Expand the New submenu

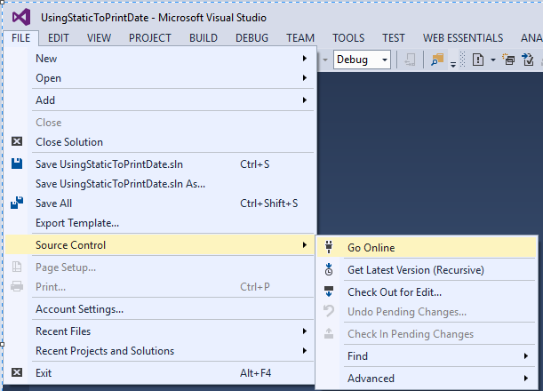pos(169,59)
